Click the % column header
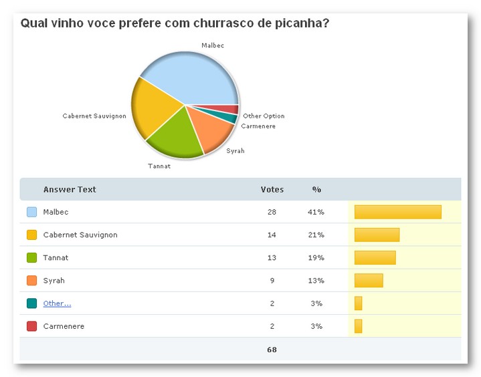The height and width of the screenshot is (377, 481). click(x=316, y=189)
